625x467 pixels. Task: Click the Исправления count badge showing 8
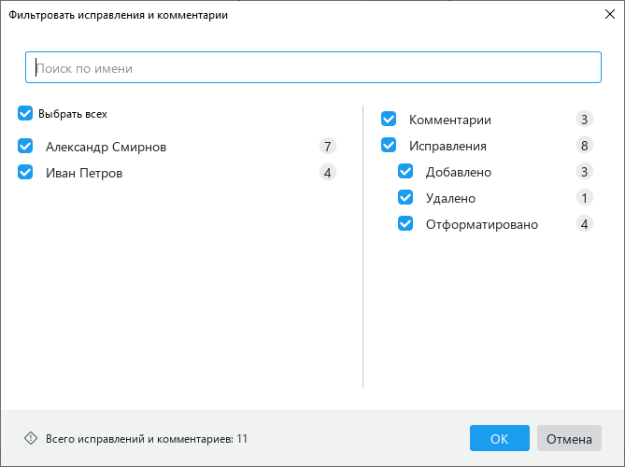[x=584, y=146]
